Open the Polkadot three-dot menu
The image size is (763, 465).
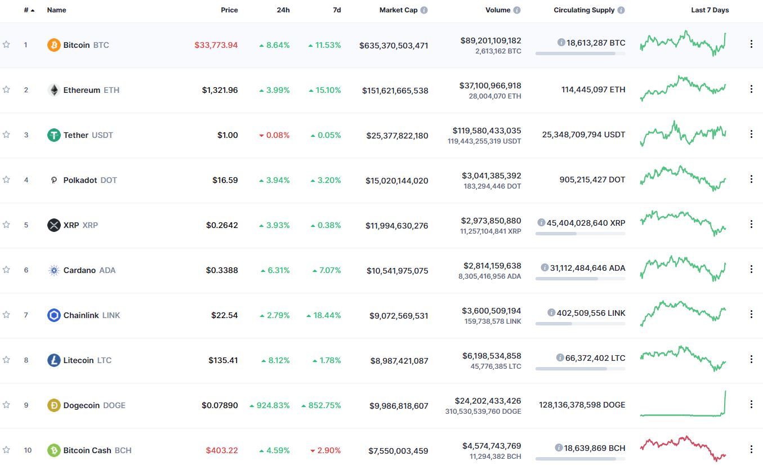pyautogui.click(x=751, y=179)
